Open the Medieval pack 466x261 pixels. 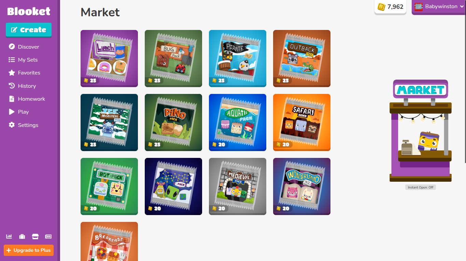click(238, 186)
